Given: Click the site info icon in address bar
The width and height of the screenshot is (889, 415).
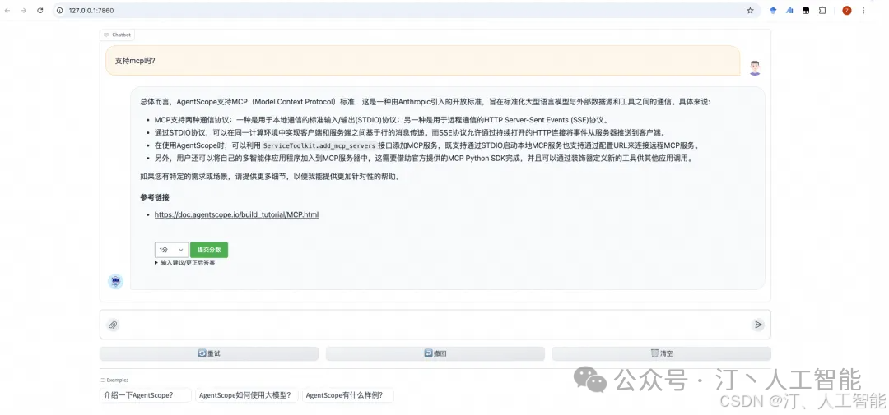Looking at the screenshot, I should pos(60,10).
